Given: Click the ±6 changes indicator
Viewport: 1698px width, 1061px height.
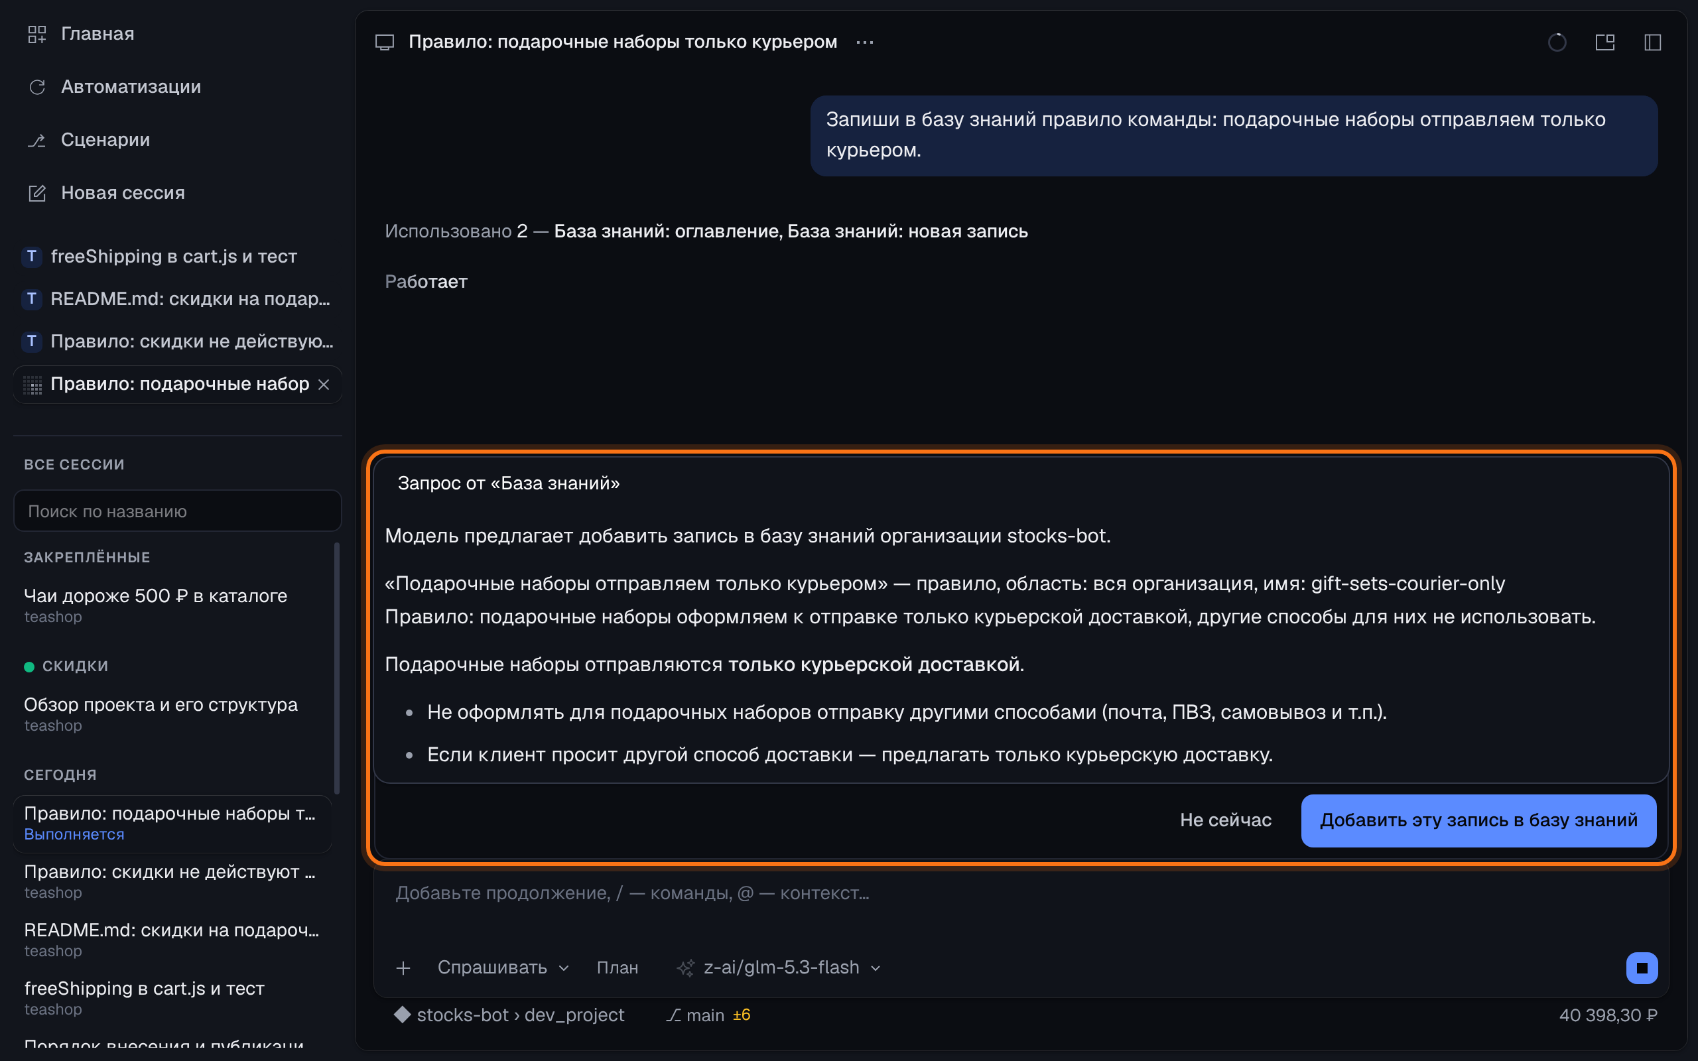Looking at the screenshot, I should tap(742, 1015).
